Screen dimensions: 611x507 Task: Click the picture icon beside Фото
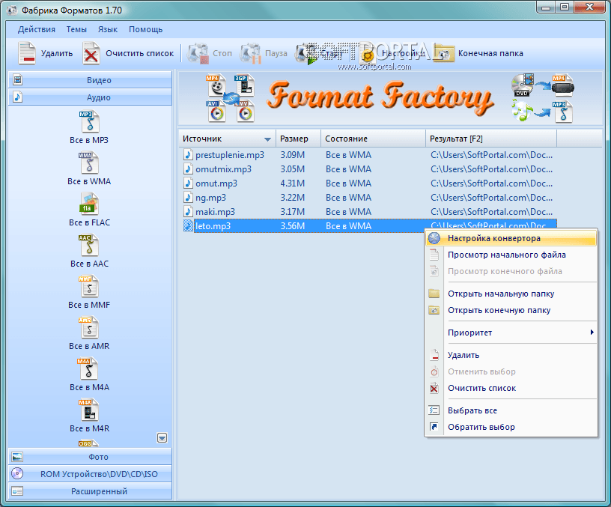point(17,457)
